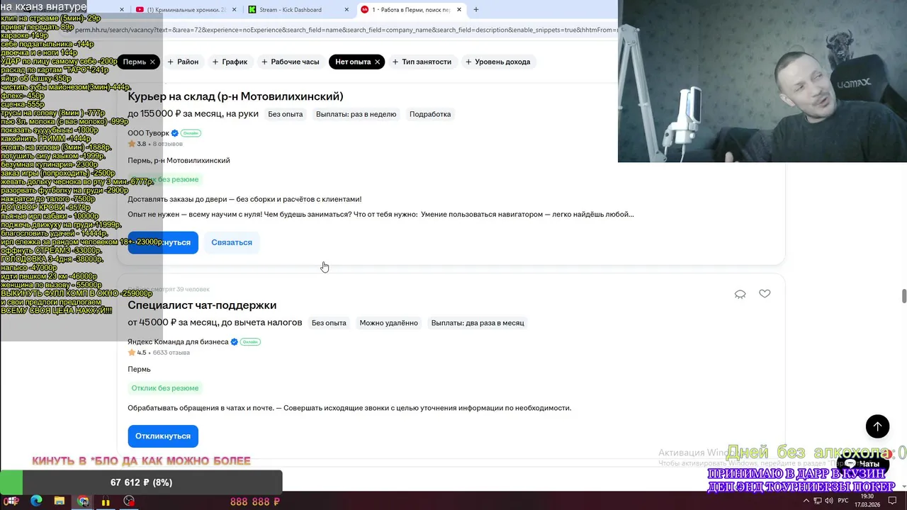
Task: Open the Windows notification center
Action: click(x=892, y=501)
